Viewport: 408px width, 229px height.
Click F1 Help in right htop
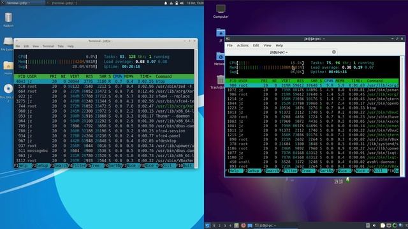(x=234, y=171)
